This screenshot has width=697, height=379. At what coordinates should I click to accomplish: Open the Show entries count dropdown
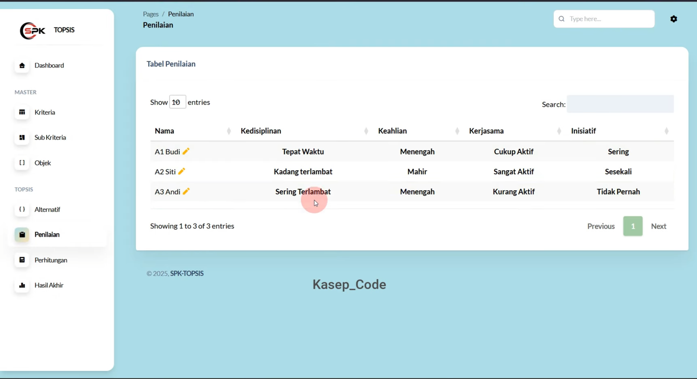coord(177,102)
